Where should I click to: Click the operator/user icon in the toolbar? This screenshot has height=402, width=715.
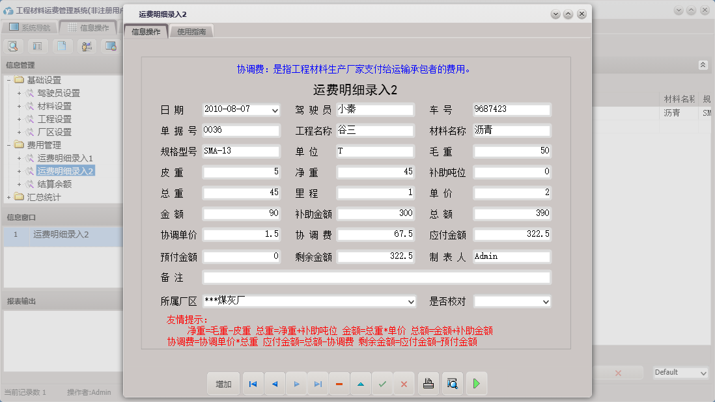86,46
